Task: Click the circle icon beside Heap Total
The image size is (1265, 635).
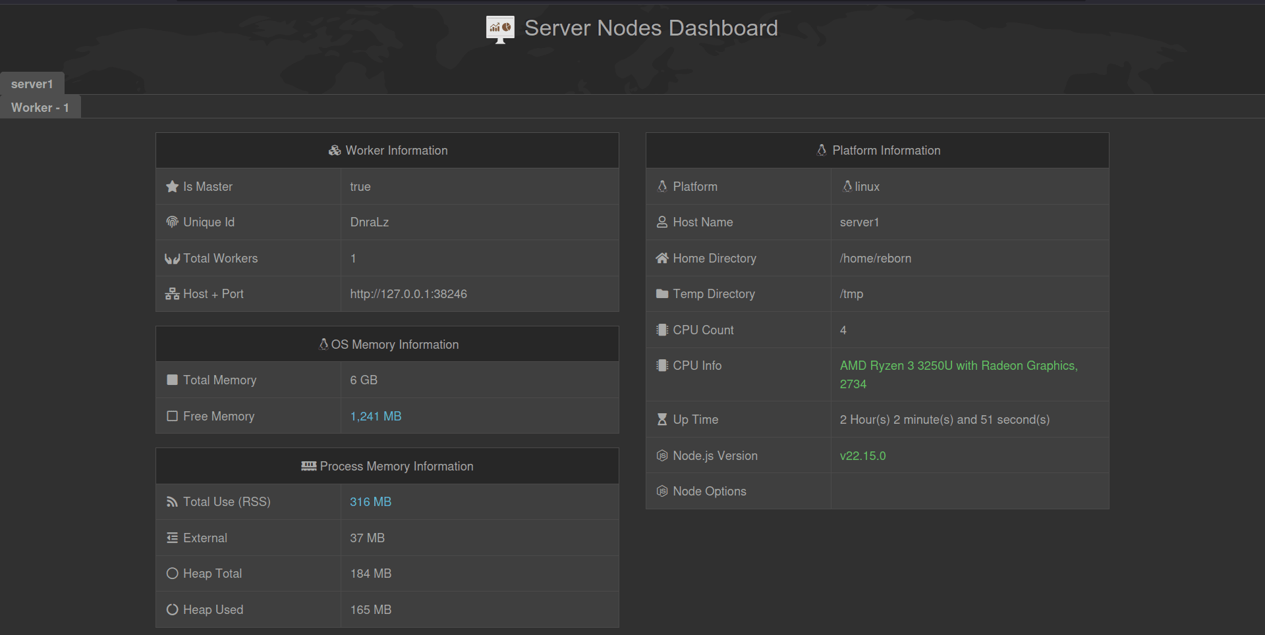Action: 172,574
